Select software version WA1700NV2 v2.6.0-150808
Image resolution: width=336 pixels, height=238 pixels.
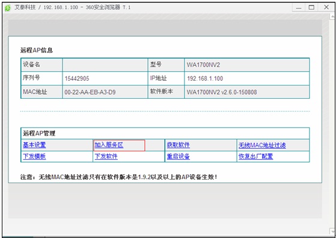(x=222, y=92)
